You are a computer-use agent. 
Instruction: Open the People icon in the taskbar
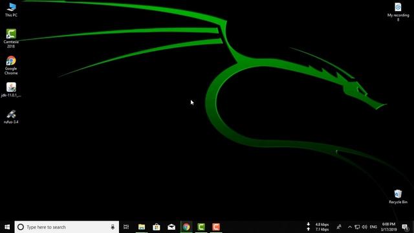coord(339,227)
